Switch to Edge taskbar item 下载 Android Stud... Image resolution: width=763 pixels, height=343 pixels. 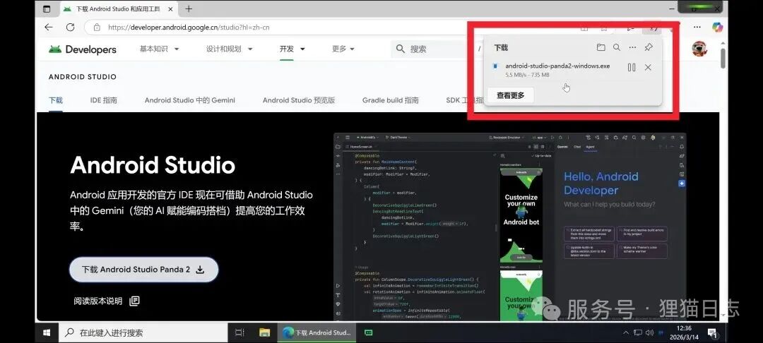pyautogui.click(x=317, y=333)
